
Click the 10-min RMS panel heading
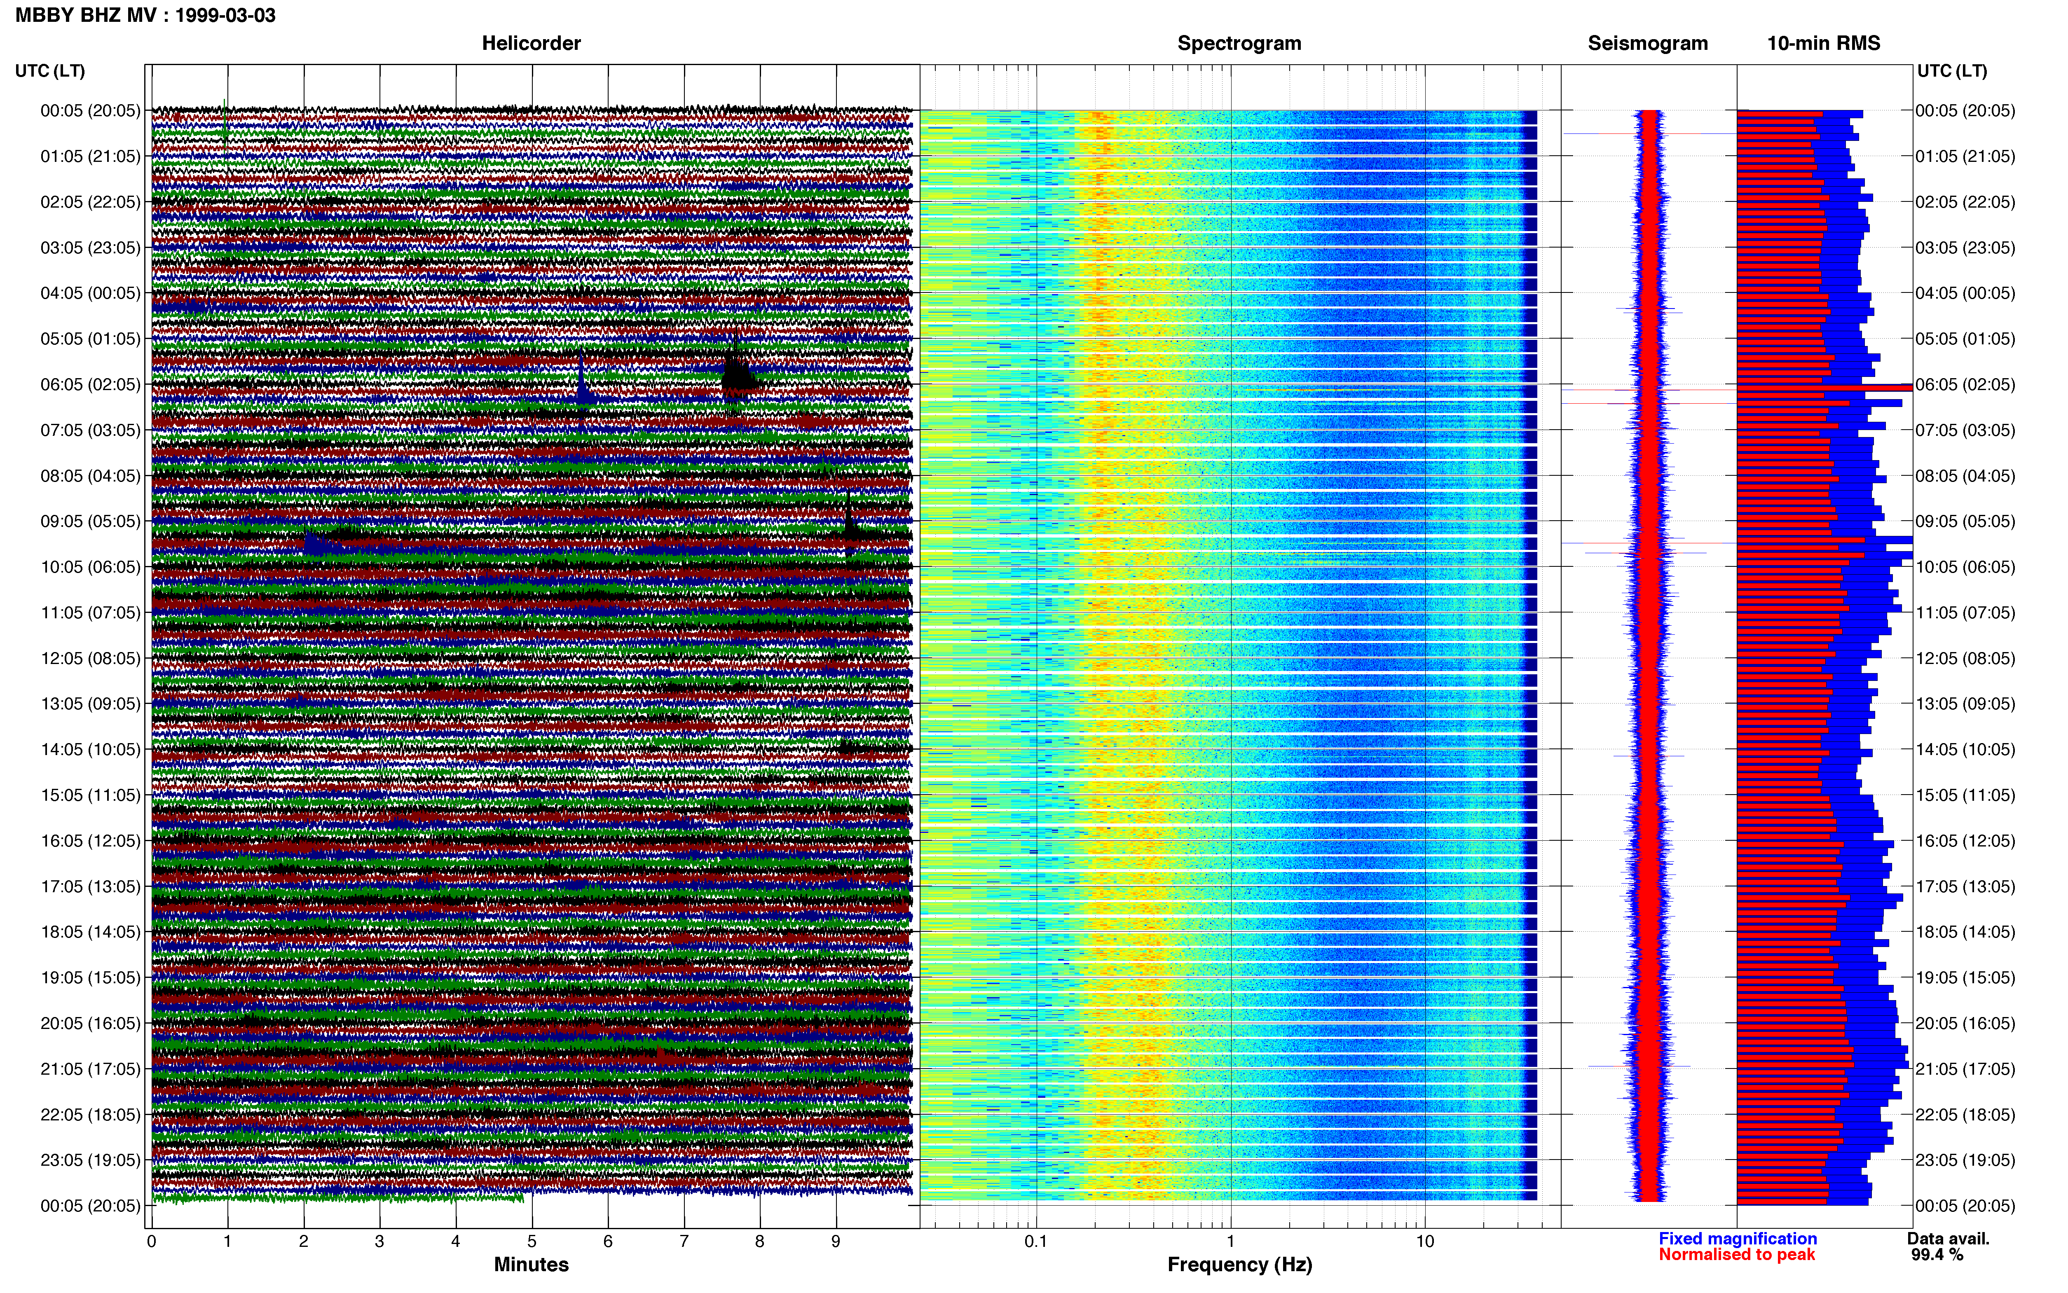[x=1823, y=44]
